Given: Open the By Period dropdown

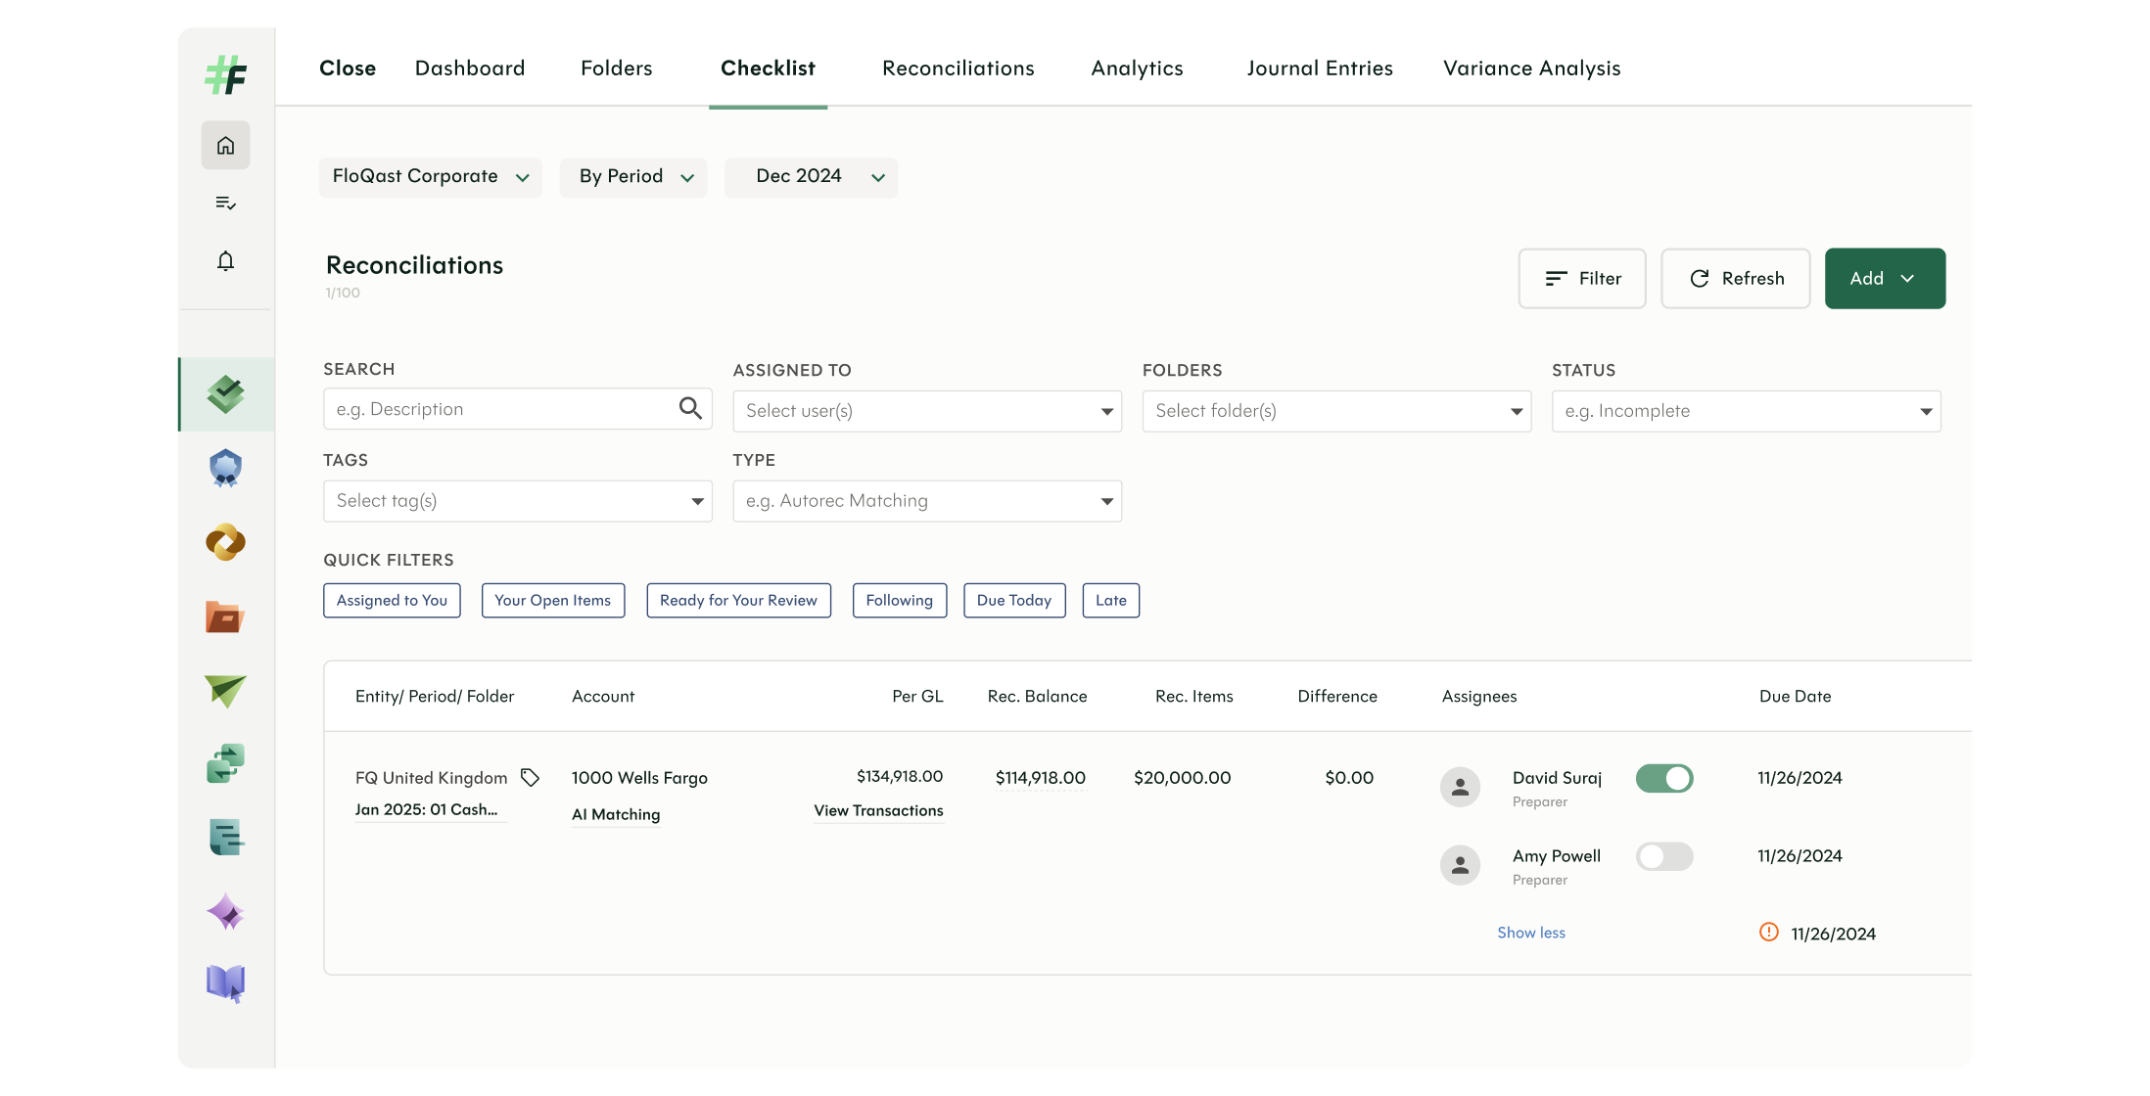Looking at the screenshot, I should point(633,177).
